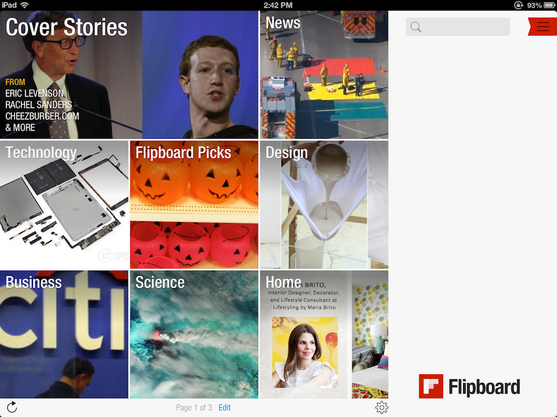Tap the Wi-Fi icon in the status bar
The image size is (557, 417).
(x=25, y=5)
